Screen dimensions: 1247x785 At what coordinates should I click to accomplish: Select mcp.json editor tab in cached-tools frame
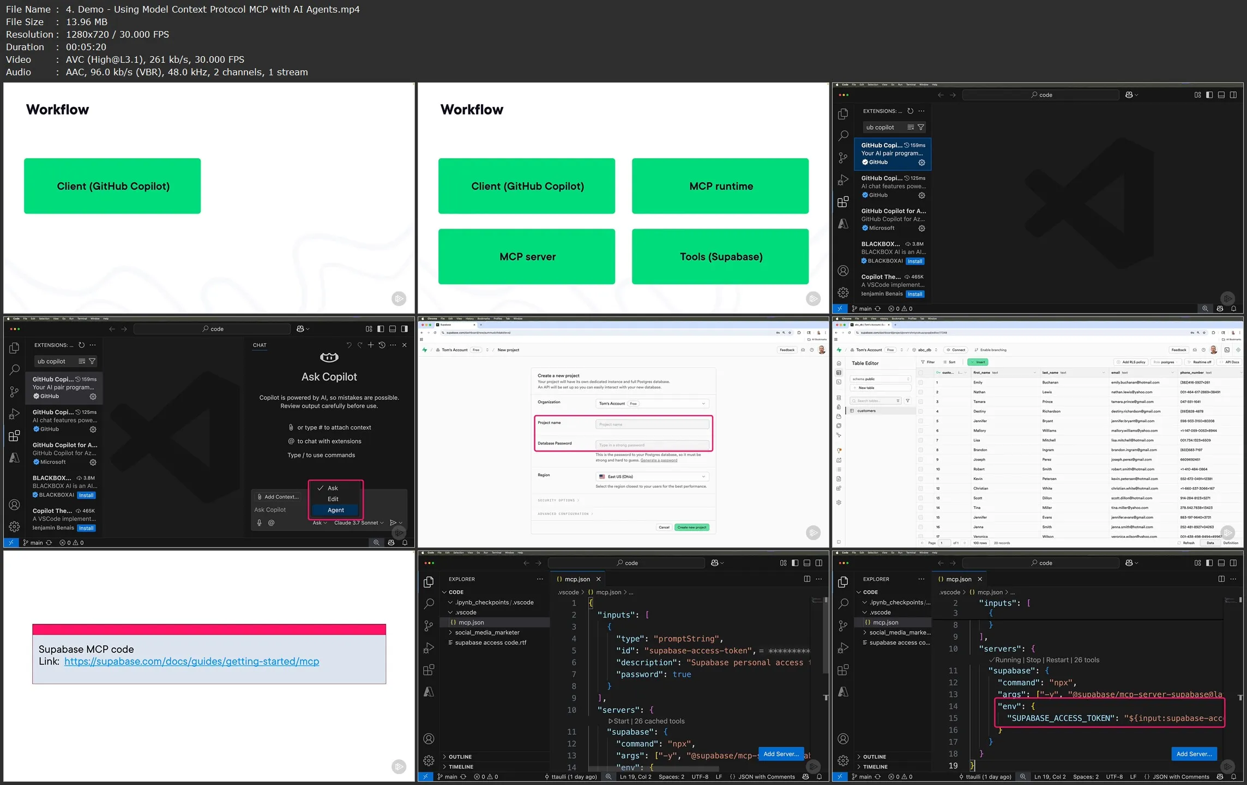pyautogui.click(x=577, y=579)
